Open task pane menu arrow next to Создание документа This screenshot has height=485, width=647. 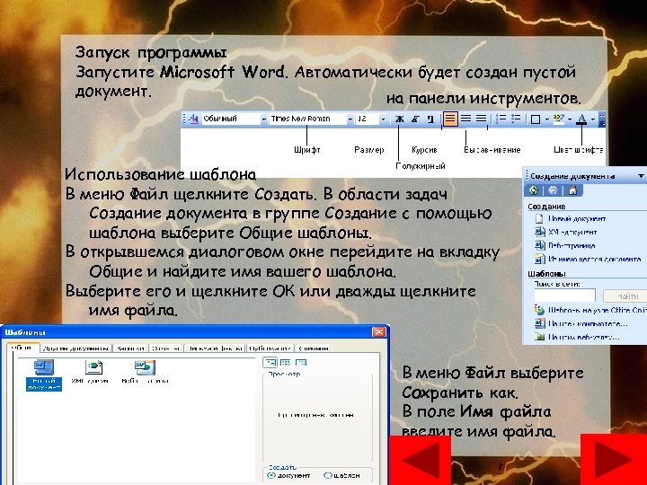point(641,176)
